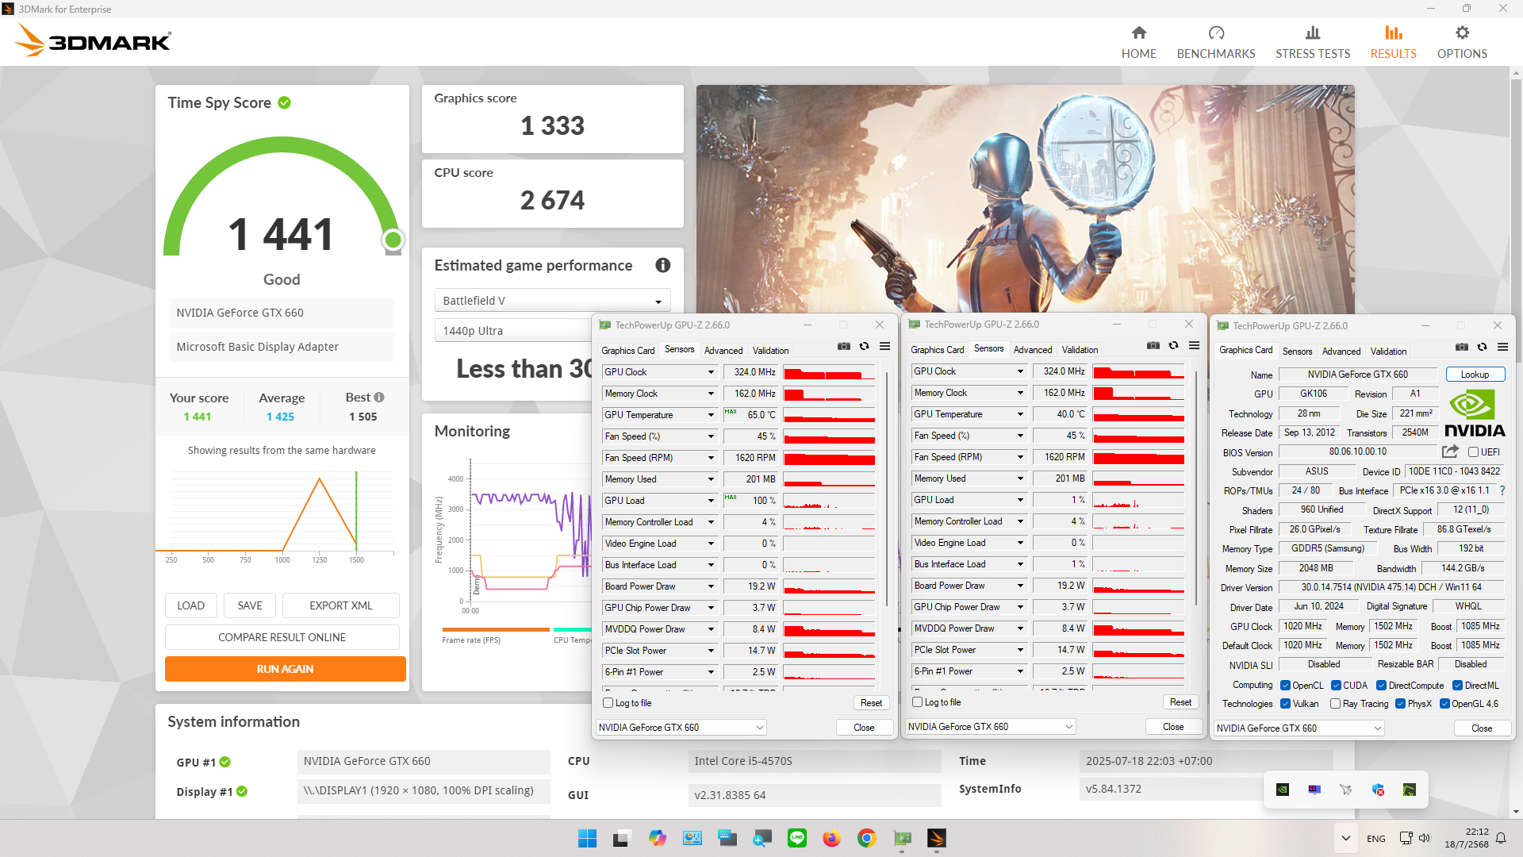Click the Lookup button next to the GPU name

pyautogui.click(x=1475, y=375)
